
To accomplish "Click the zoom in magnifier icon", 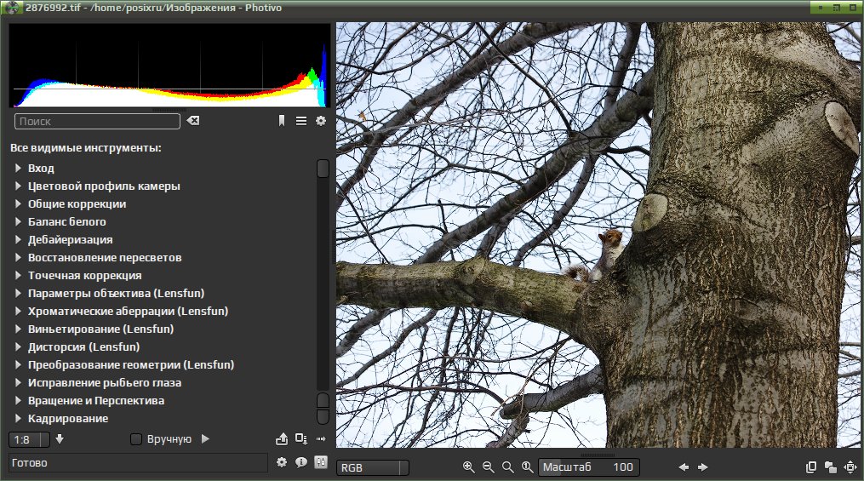I will point(468,467).
